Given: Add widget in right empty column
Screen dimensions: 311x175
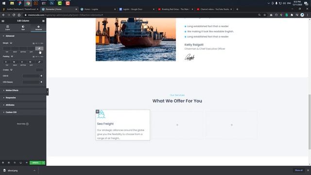Looking at the screenshot, I should pos(232,125).
